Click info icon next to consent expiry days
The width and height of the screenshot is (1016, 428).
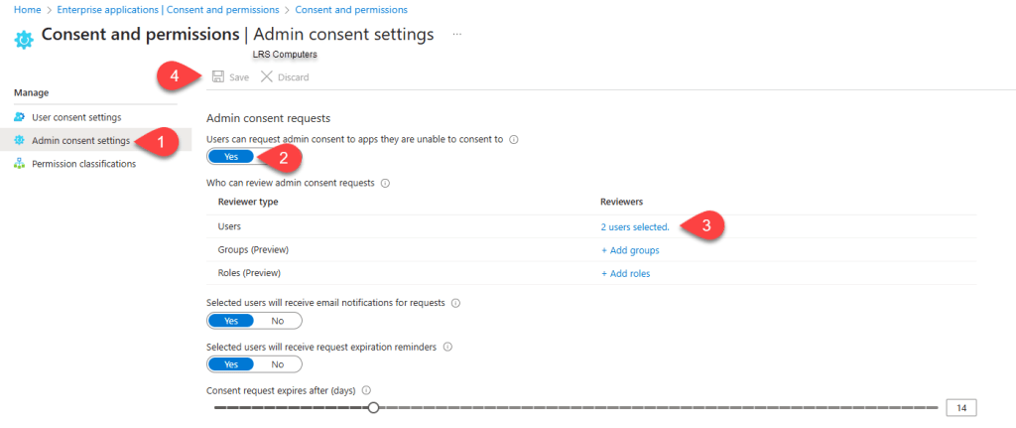click(367, 390)
